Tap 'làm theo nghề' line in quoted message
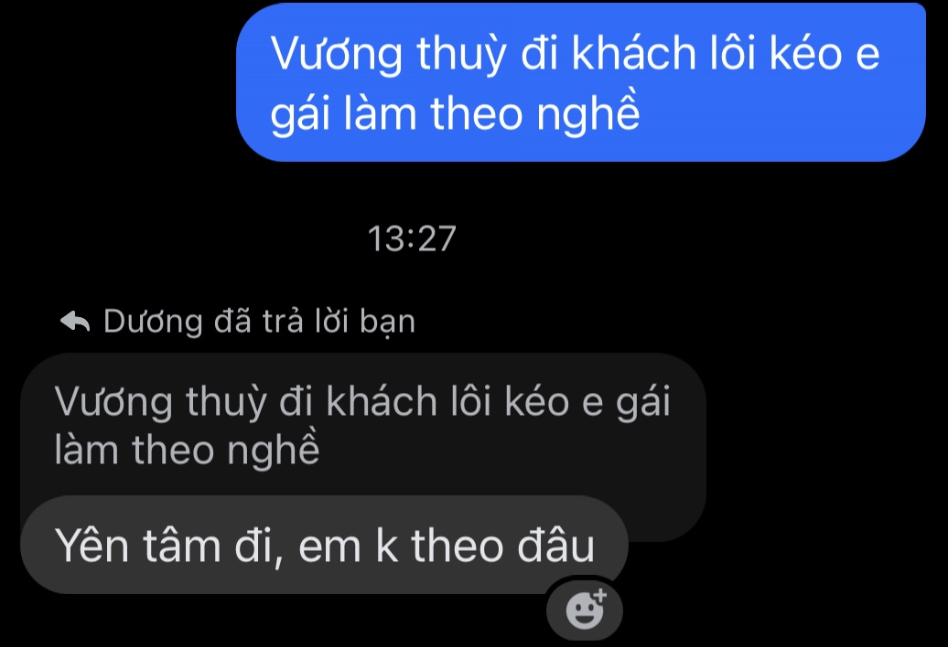The width and height of the screenshot is (948, 647). point(187,450)
